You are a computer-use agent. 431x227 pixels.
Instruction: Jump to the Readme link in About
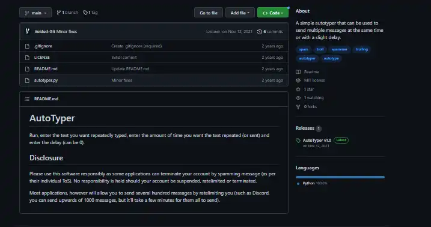click(x=311, y=72)
